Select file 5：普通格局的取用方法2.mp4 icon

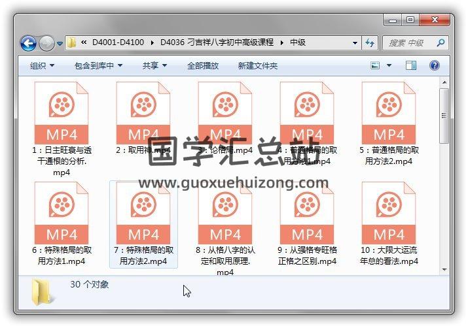coord(389,113)
